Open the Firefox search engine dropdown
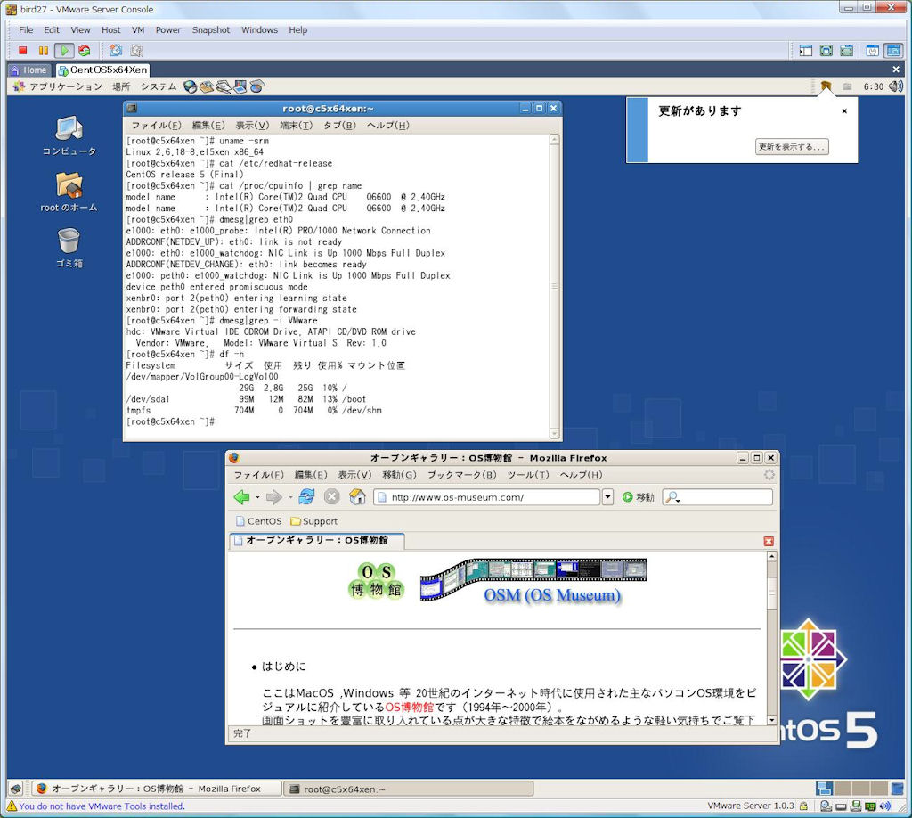The height and width of the screenshot is (818, 912). point(673,497)
